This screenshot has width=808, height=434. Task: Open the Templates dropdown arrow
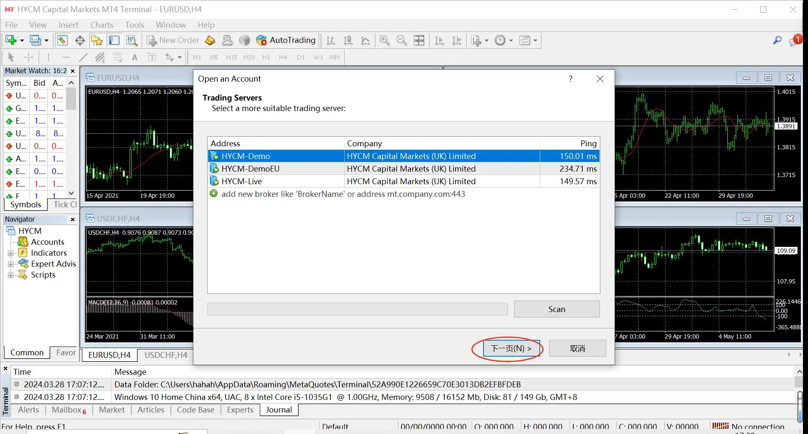(535, 41)
